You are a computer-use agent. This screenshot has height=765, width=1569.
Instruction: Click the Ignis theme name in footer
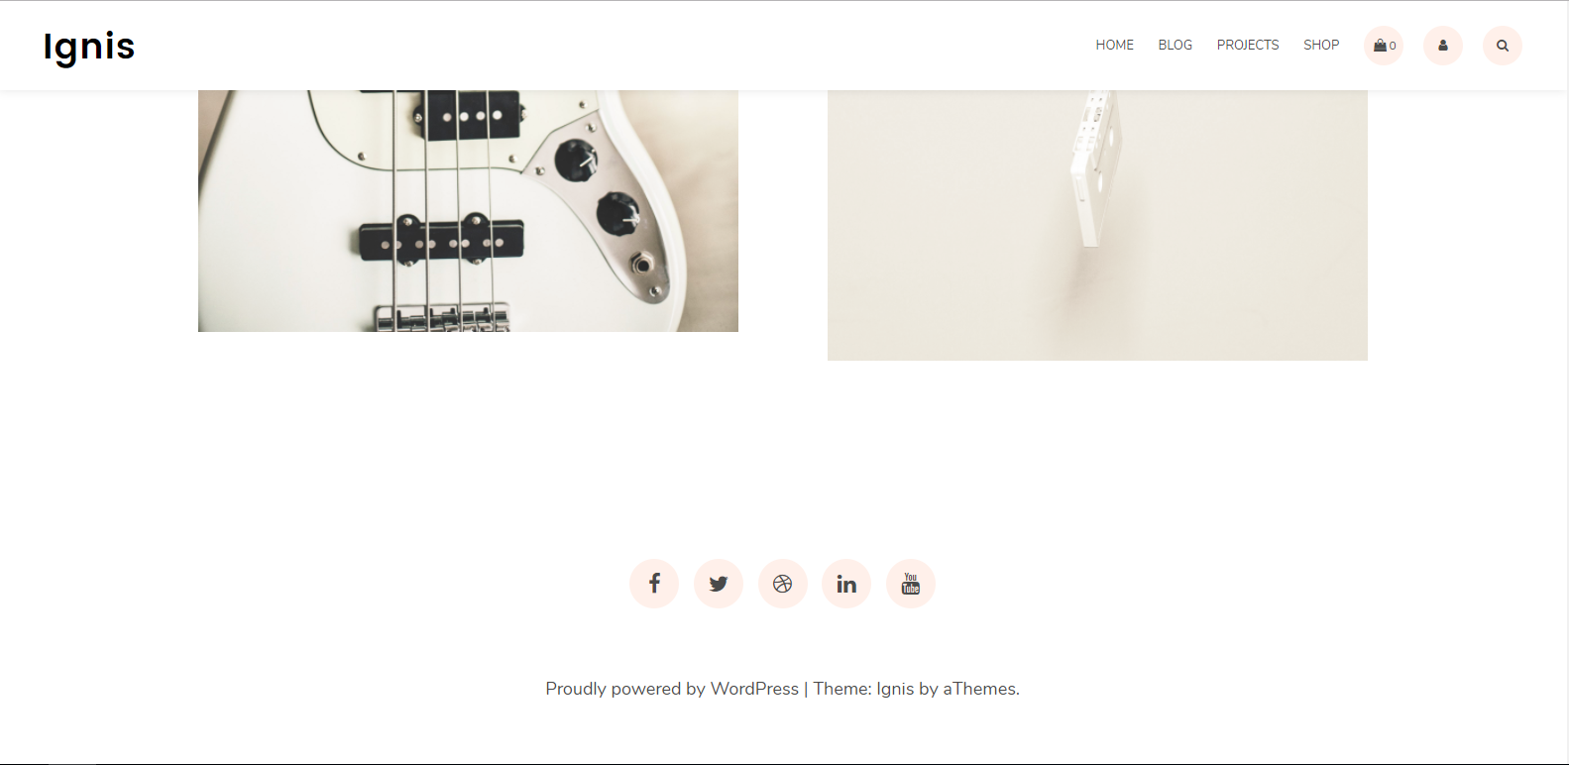[x=895, y=689]
